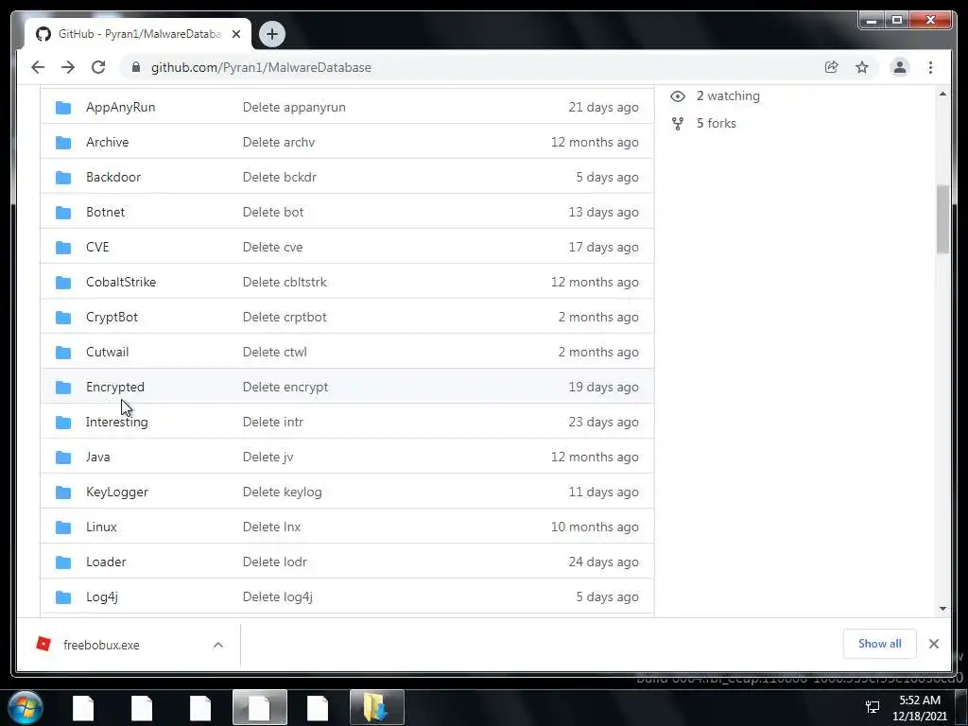Open the 'Delete keylog' commit message
This screenshot has height=726, width=968.
tap(282, 492)
